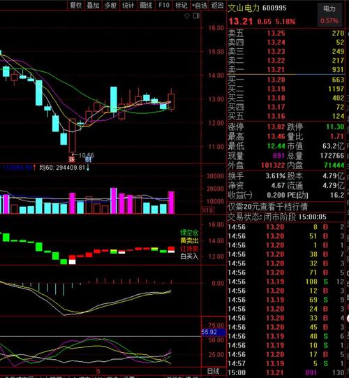Screen dimensions: 349x378
Task: Select the 买三 13.18 bid row
Action: click(x=286, y=98)
